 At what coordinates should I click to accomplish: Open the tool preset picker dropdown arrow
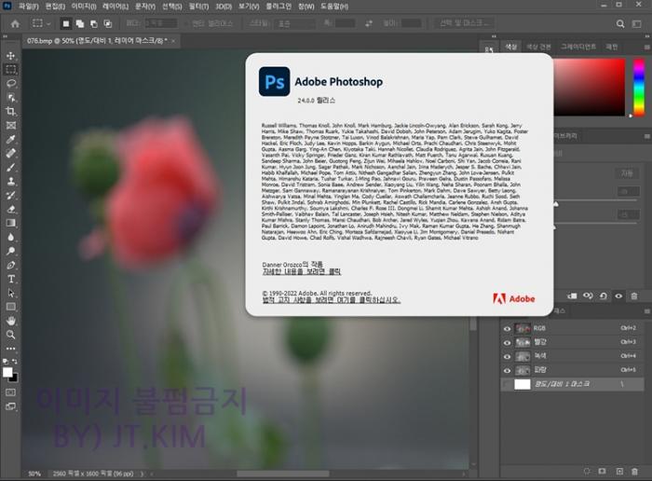(x=48, y=23)
